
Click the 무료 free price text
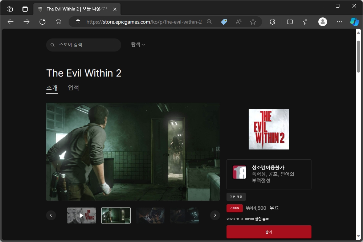tap(274, 208)
